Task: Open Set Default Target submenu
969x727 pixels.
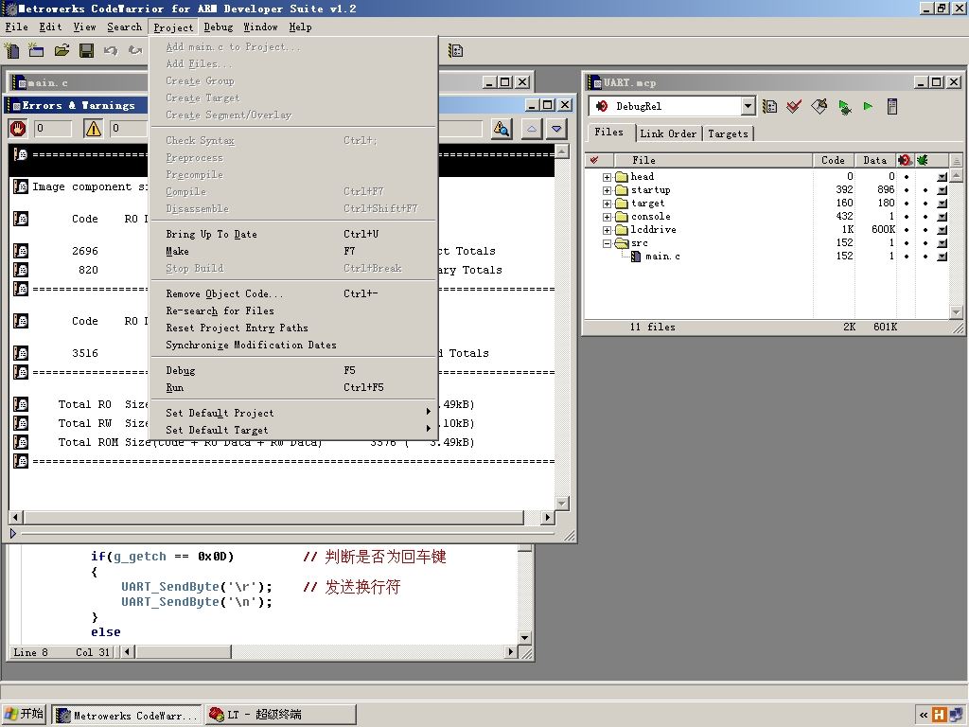Action: pos(294,430)
